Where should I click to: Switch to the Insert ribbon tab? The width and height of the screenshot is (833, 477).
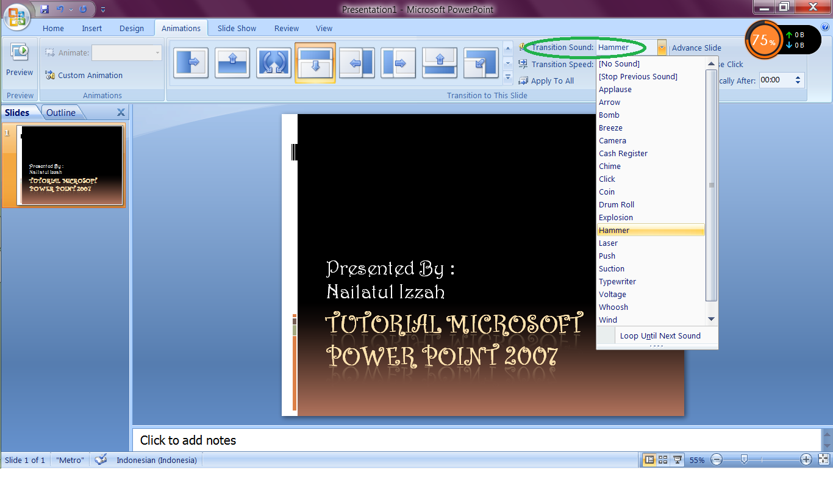pyautogui.click(x=92, y=28)
